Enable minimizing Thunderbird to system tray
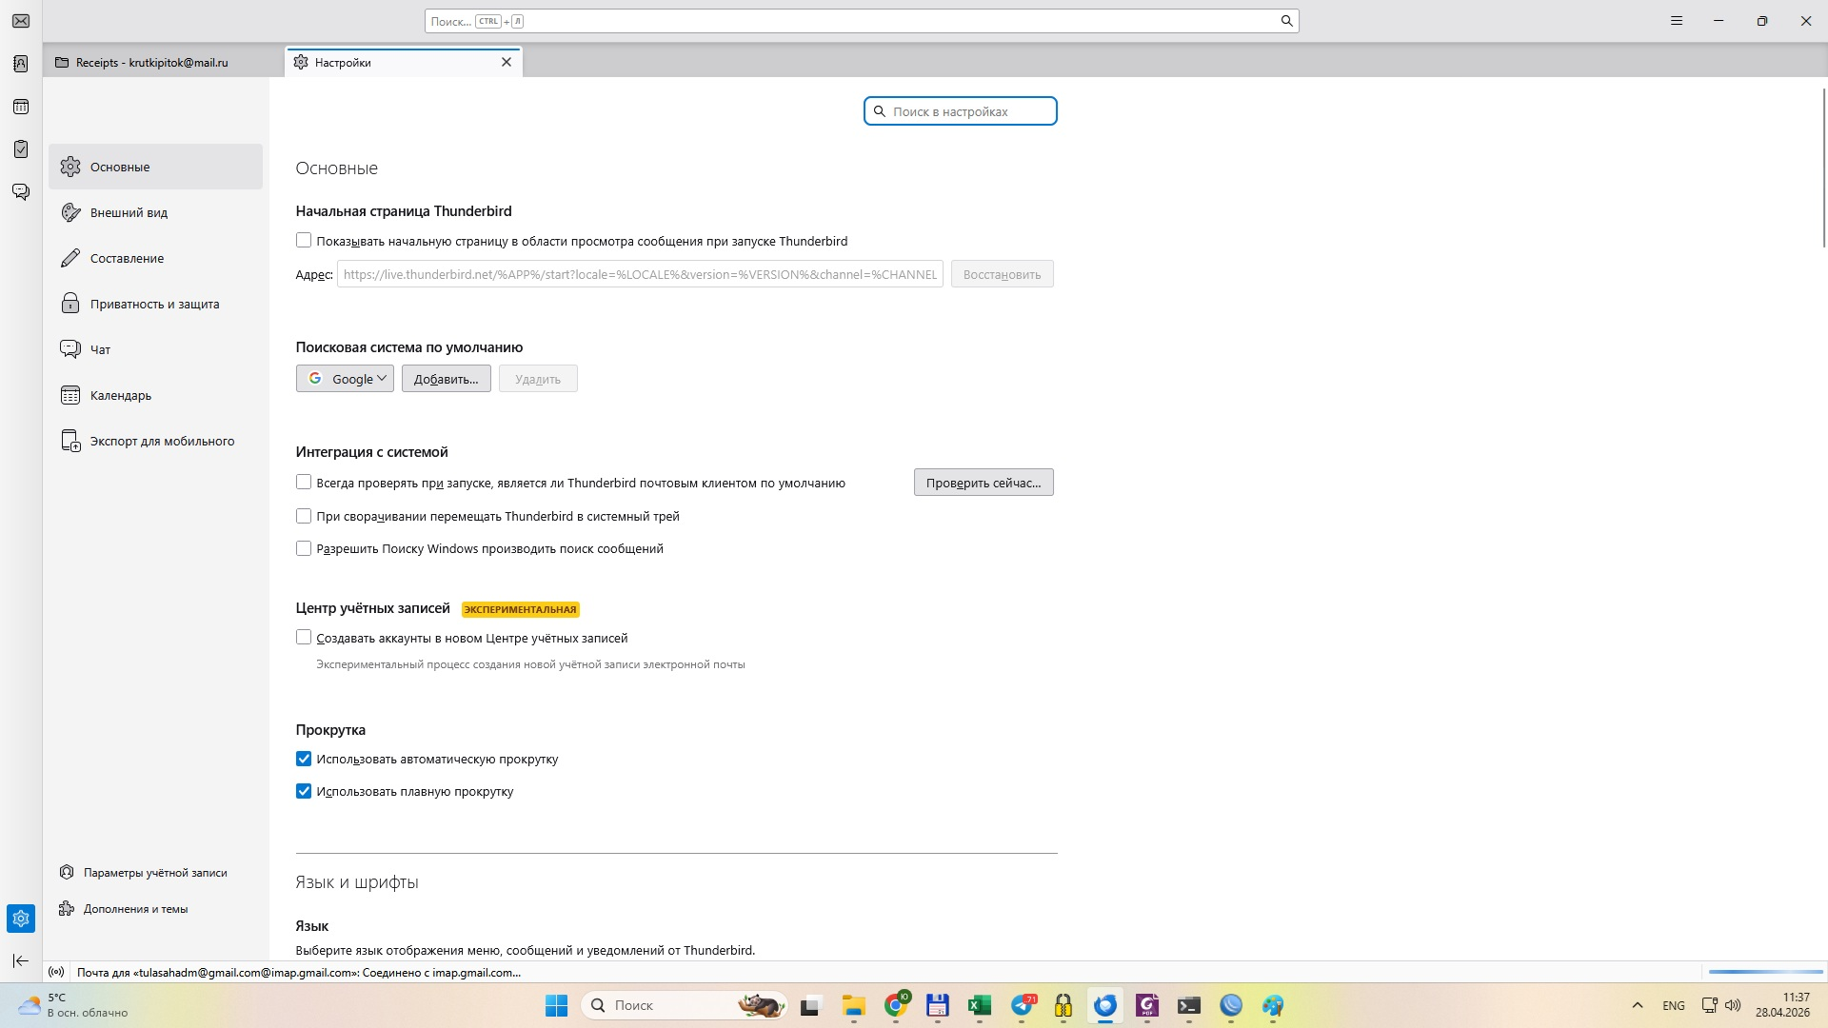Screen dimensions: 1828x1028 coord(304,516)
